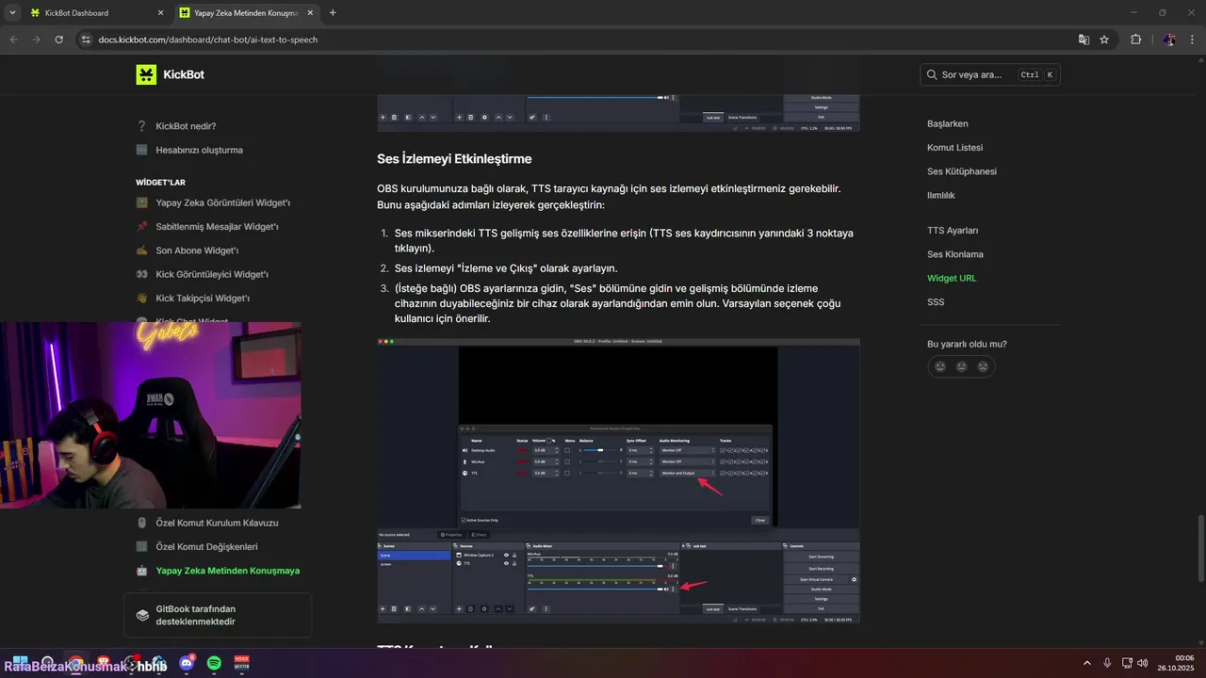The height and width of the screenshot is (678, 1206).
Task: Open Son Abone Widget'ı page
Action: pyautogui.click(x=197, y=250)
